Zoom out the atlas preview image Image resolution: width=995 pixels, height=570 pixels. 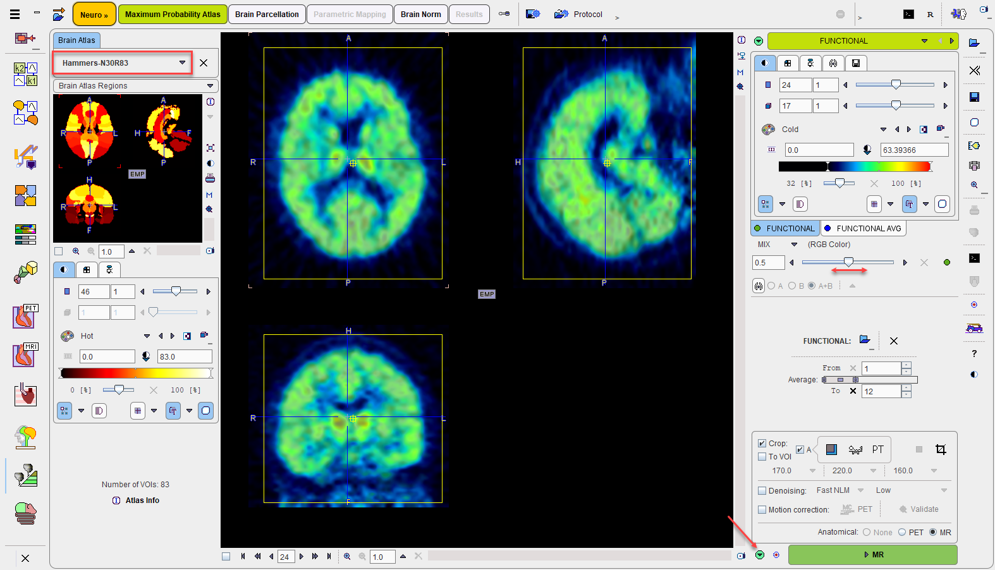click(90, 251)
